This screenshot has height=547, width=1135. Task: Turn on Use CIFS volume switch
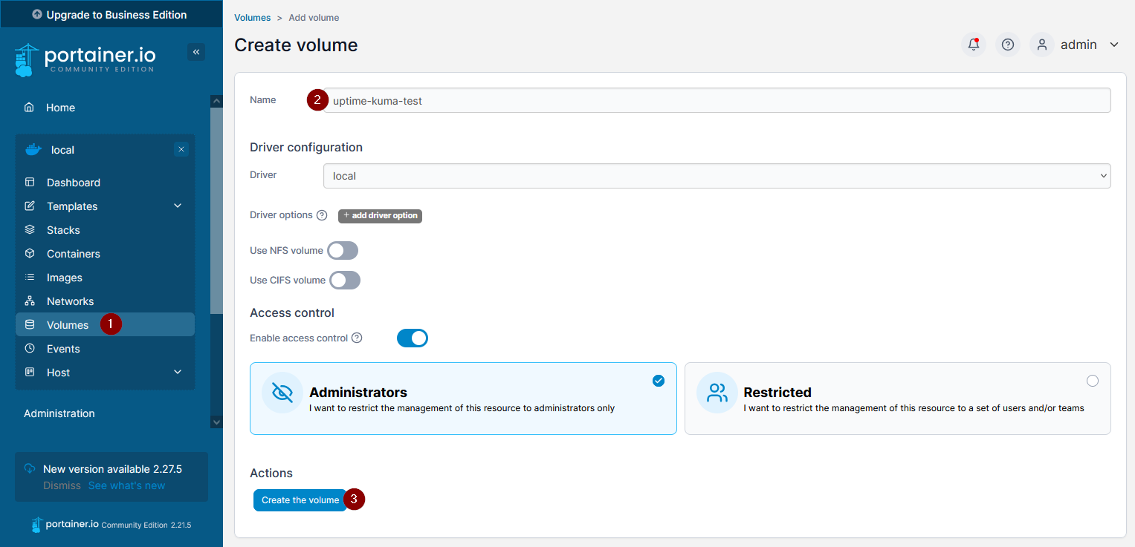345,281
